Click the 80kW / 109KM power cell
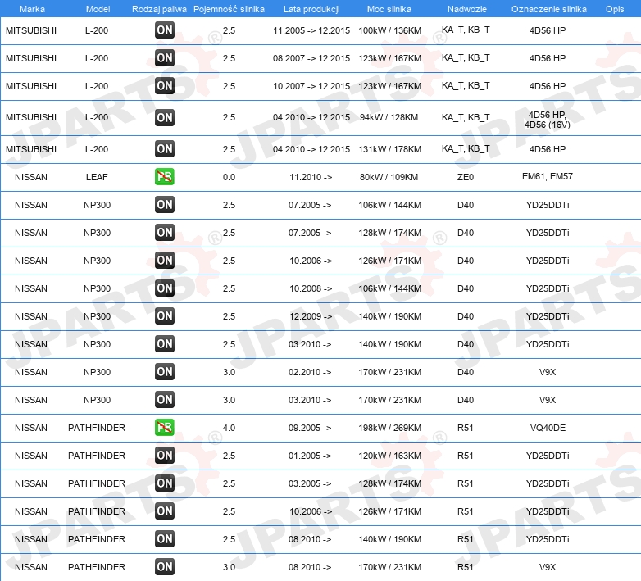 (x=389, y=177)
